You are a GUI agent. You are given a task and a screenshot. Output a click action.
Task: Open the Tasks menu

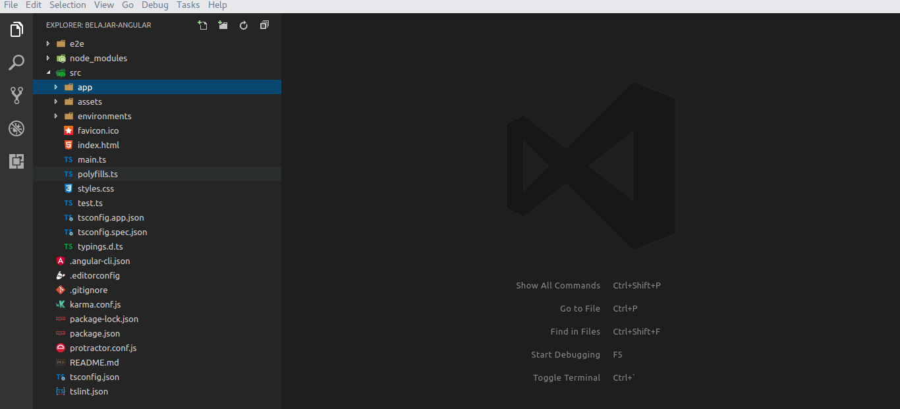click(x=188, y=5)
